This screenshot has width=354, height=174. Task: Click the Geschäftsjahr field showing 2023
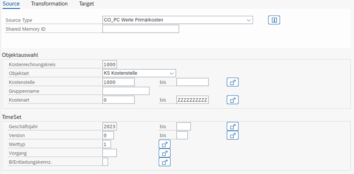pyautogui.click(x=110, y=126)
